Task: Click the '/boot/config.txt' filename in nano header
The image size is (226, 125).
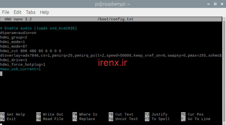Action: point(115,19)
